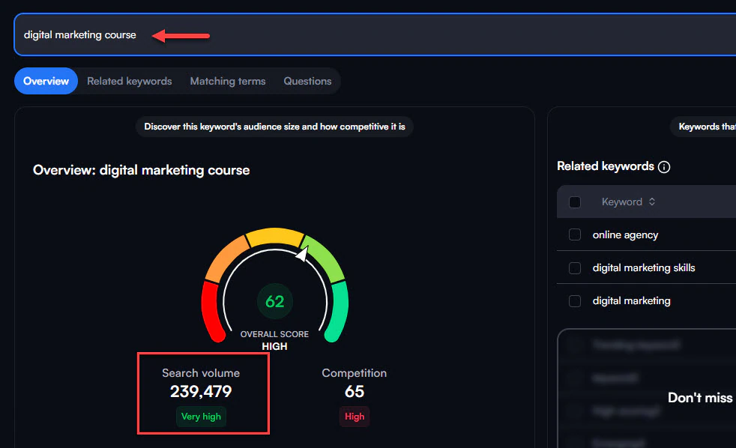
Task: Switch to Related keywords tab
Action: (130, 81)
